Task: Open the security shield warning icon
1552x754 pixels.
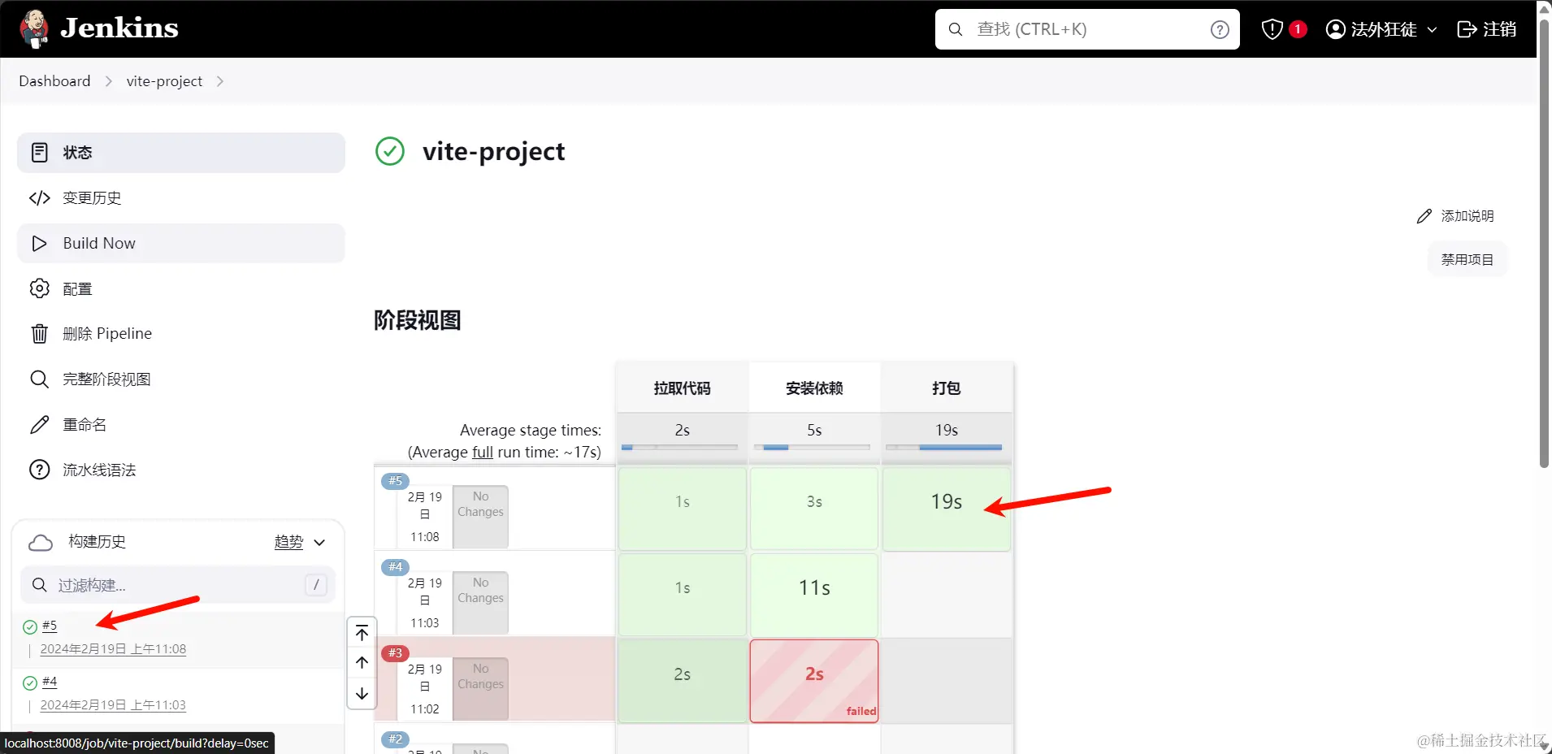Action: 1272,29
